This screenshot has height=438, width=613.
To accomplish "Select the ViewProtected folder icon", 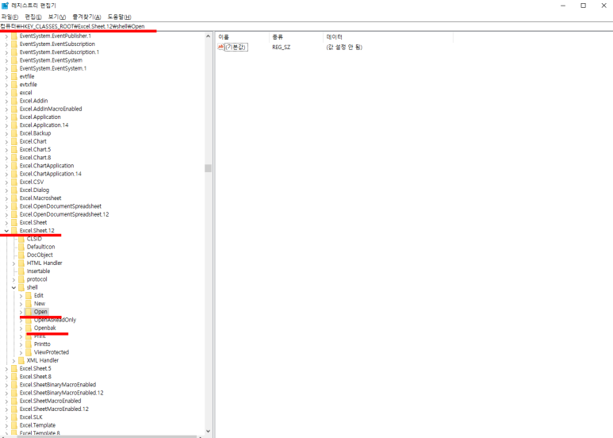I will [x=29, y=352].
